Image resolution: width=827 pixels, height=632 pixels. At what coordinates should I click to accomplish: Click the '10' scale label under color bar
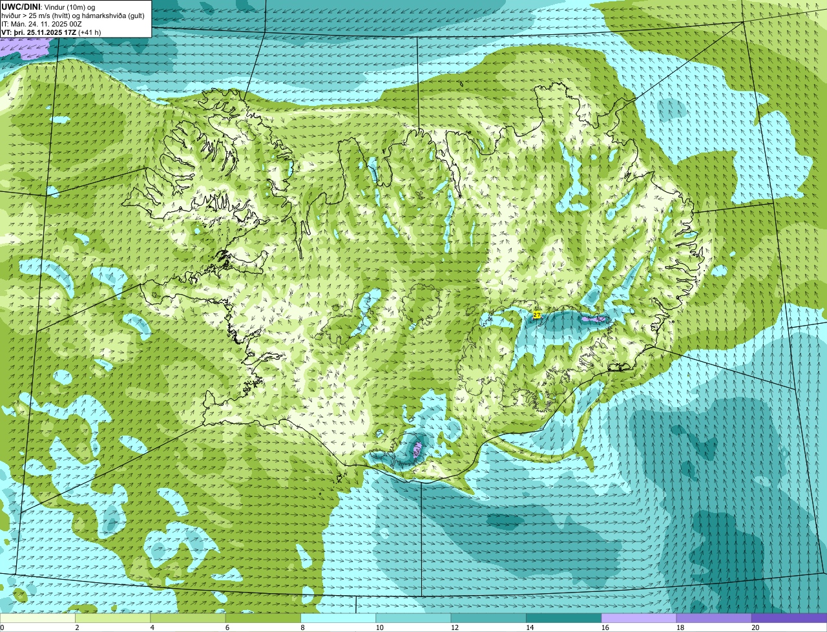379,627
